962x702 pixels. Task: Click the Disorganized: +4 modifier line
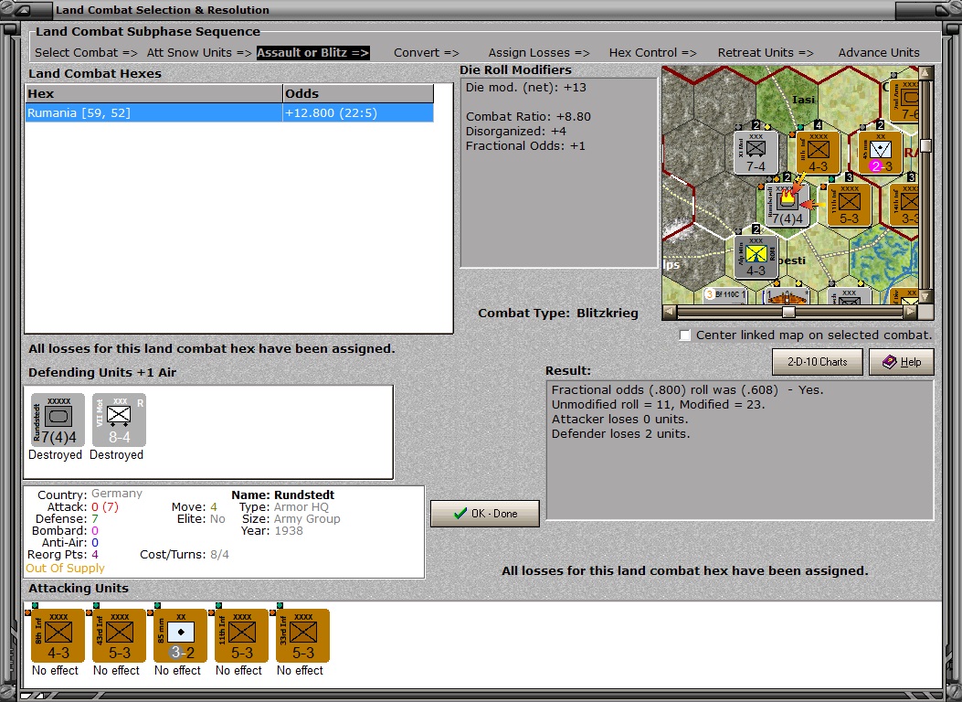click(516, 132)
